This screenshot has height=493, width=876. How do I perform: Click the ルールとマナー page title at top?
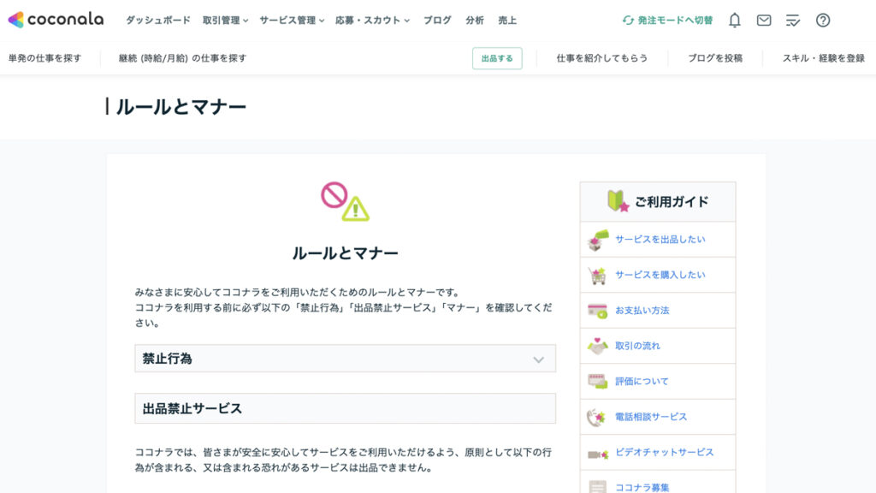pyautogui.click(x=181, y=107)
